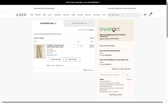The width and height of the screenshot is (168, 103).
Task: Open the Straight-fit creased stretch trouser title
Action: pos(55,46)
